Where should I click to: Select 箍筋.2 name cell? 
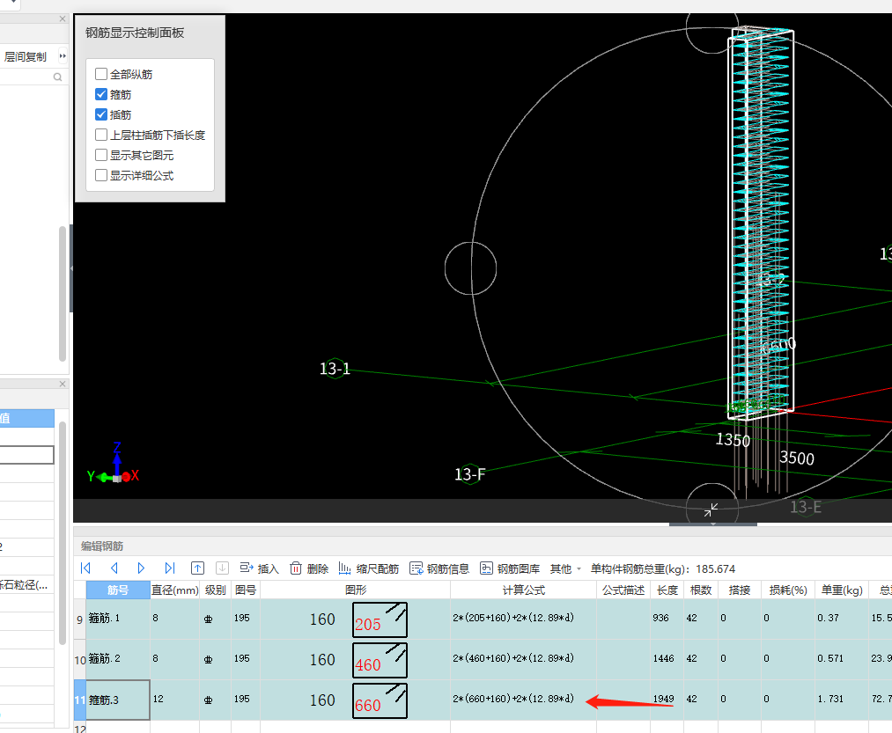coord(118,659)
